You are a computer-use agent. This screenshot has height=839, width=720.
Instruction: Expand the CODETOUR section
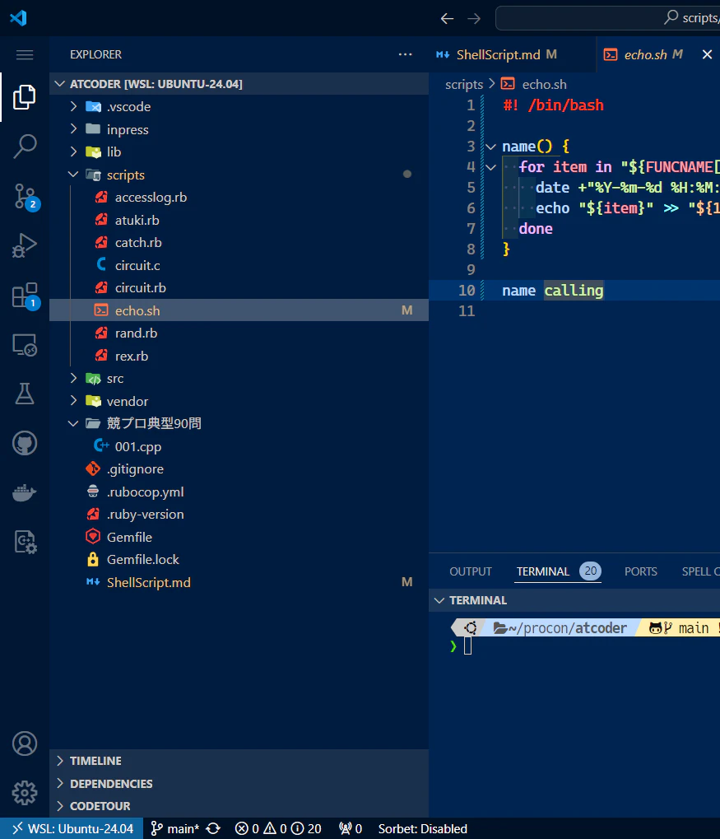click(239, 806)
